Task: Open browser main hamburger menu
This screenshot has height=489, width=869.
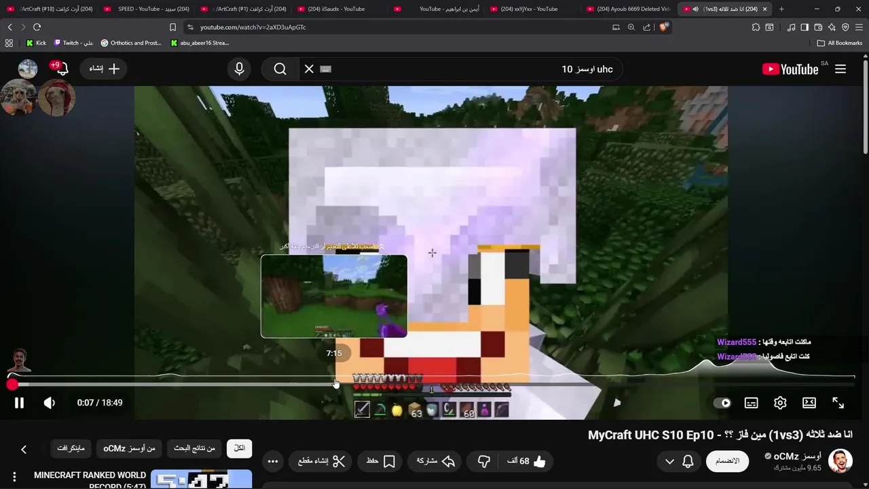Action: (x=859, y=27)
